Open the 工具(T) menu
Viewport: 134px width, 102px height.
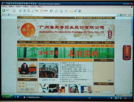click(33, 7)
